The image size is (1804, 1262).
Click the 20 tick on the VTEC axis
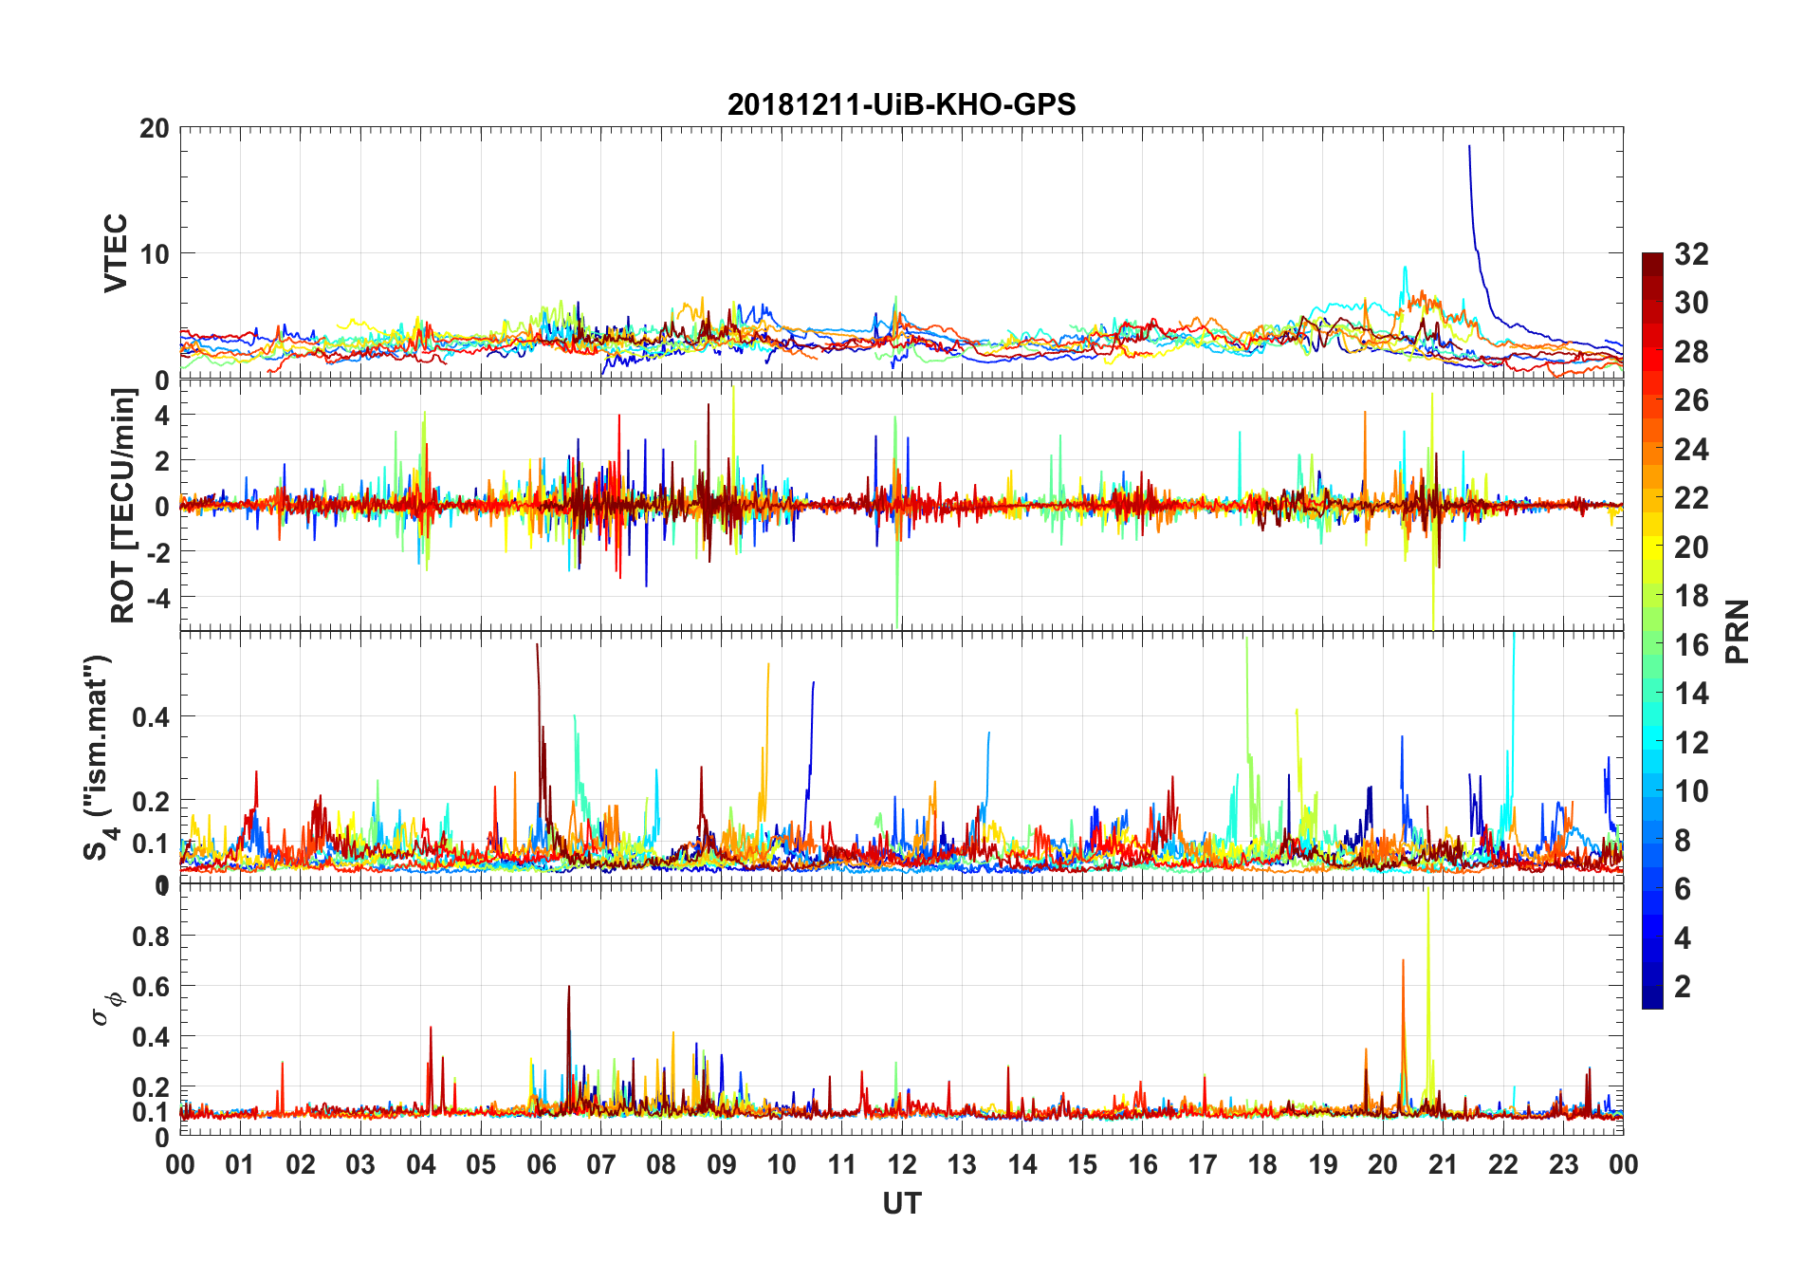tap(154, 128)
